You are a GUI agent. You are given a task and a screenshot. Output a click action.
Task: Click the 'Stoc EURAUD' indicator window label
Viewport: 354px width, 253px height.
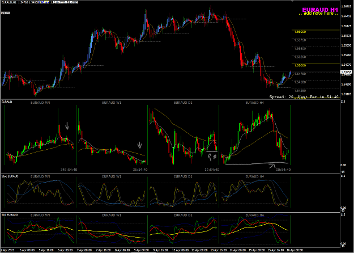point(10,176)
